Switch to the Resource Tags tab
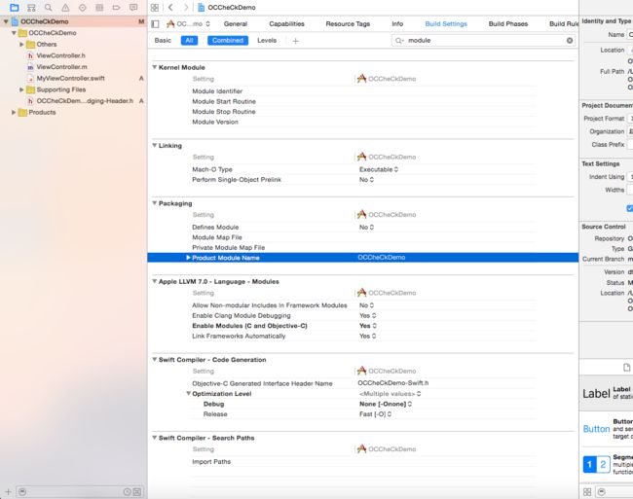This screenshot has height=499, width=633. pyautogui.click(x=348, y=24)
